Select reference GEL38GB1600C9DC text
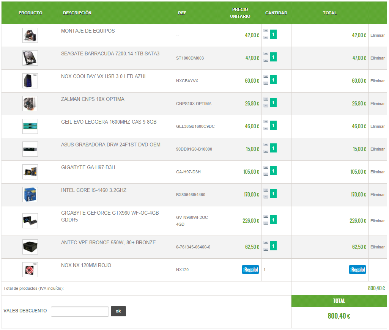Image resolution: width=389 pixels, height=330 pixels. tap(195, 126)
